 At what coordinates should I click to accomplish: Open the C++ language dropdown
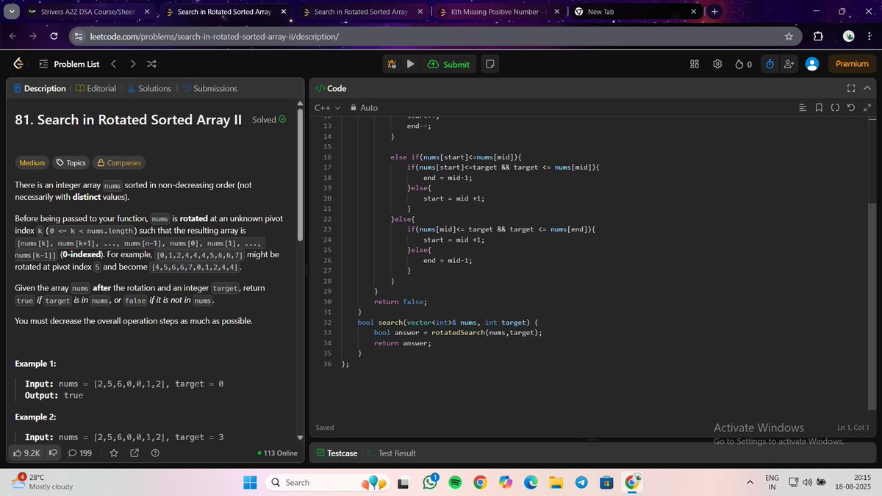click(x=328, y=108)
